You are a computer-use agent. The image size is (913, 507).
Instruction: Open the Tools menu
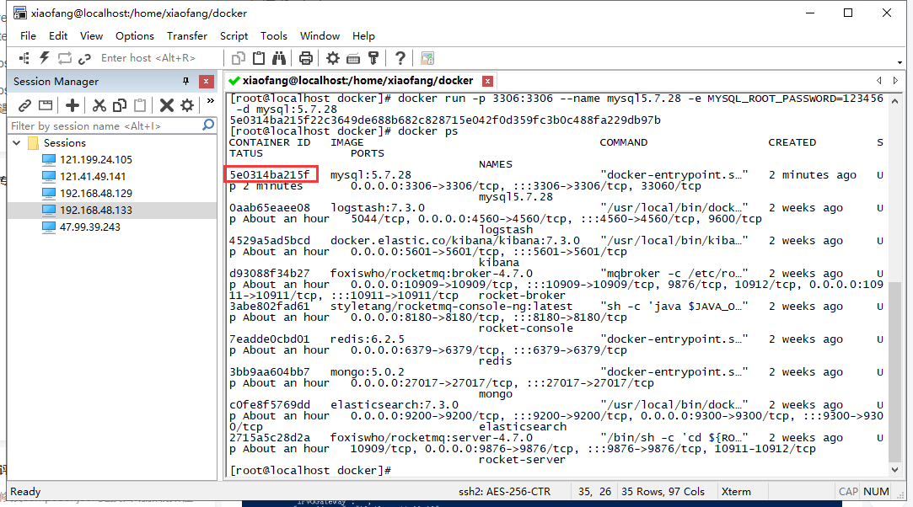point(273,35)
